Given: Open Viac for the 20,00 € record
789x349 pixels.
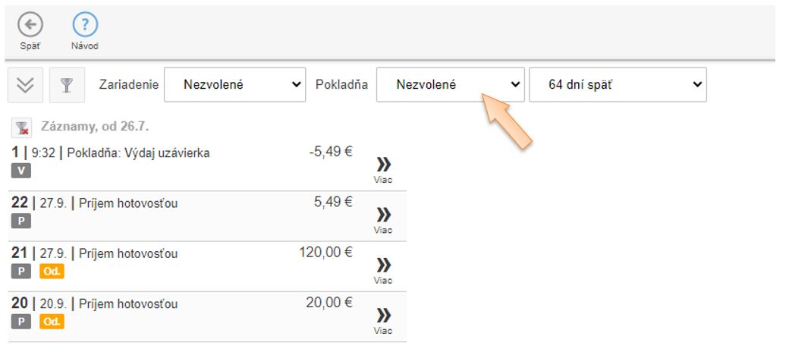Looking at the screenshot, I should click(x=383, y=319).
